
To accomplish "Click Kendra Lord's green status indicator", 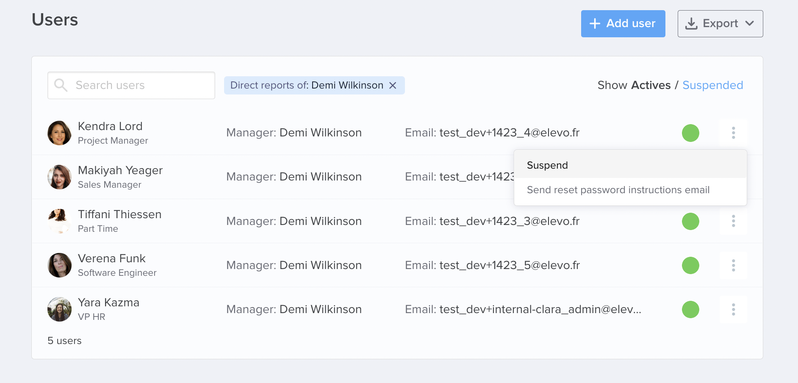I will pyautogui.click(x=690, y=133).
